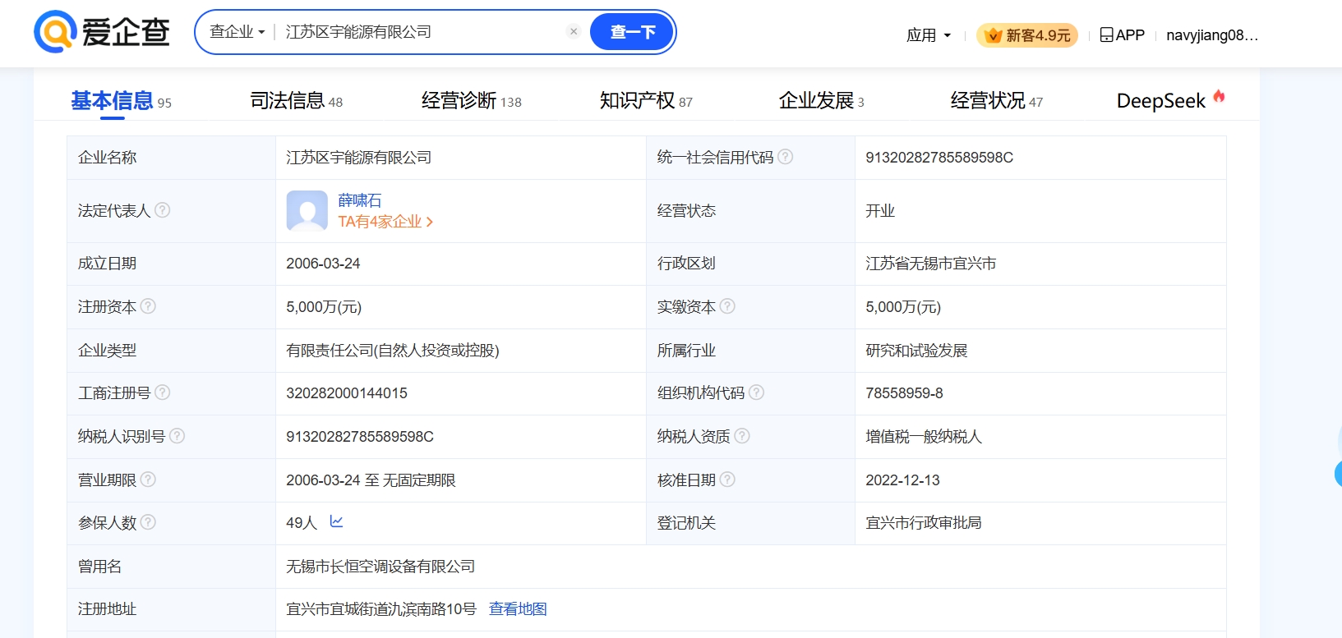
Task: Click help icon beside 核准日期
Action: click(x=727, y=480)
